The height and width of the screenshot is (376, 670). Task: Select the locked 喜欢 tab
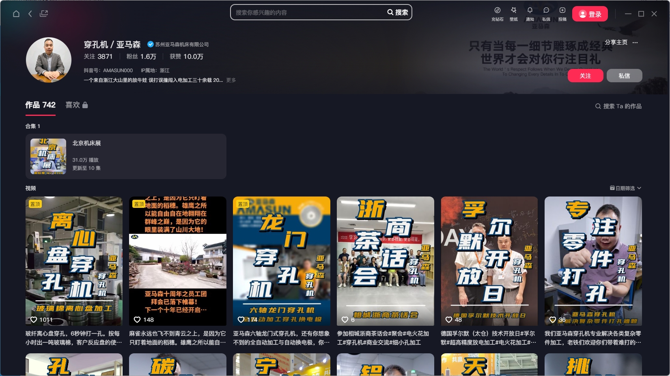click(x=76, y=105)
